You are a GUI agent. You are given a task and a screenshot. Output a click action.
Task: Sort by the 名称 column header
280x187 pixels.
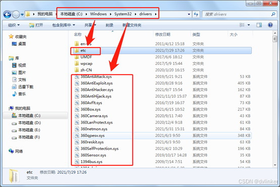[x=78, y=34]
